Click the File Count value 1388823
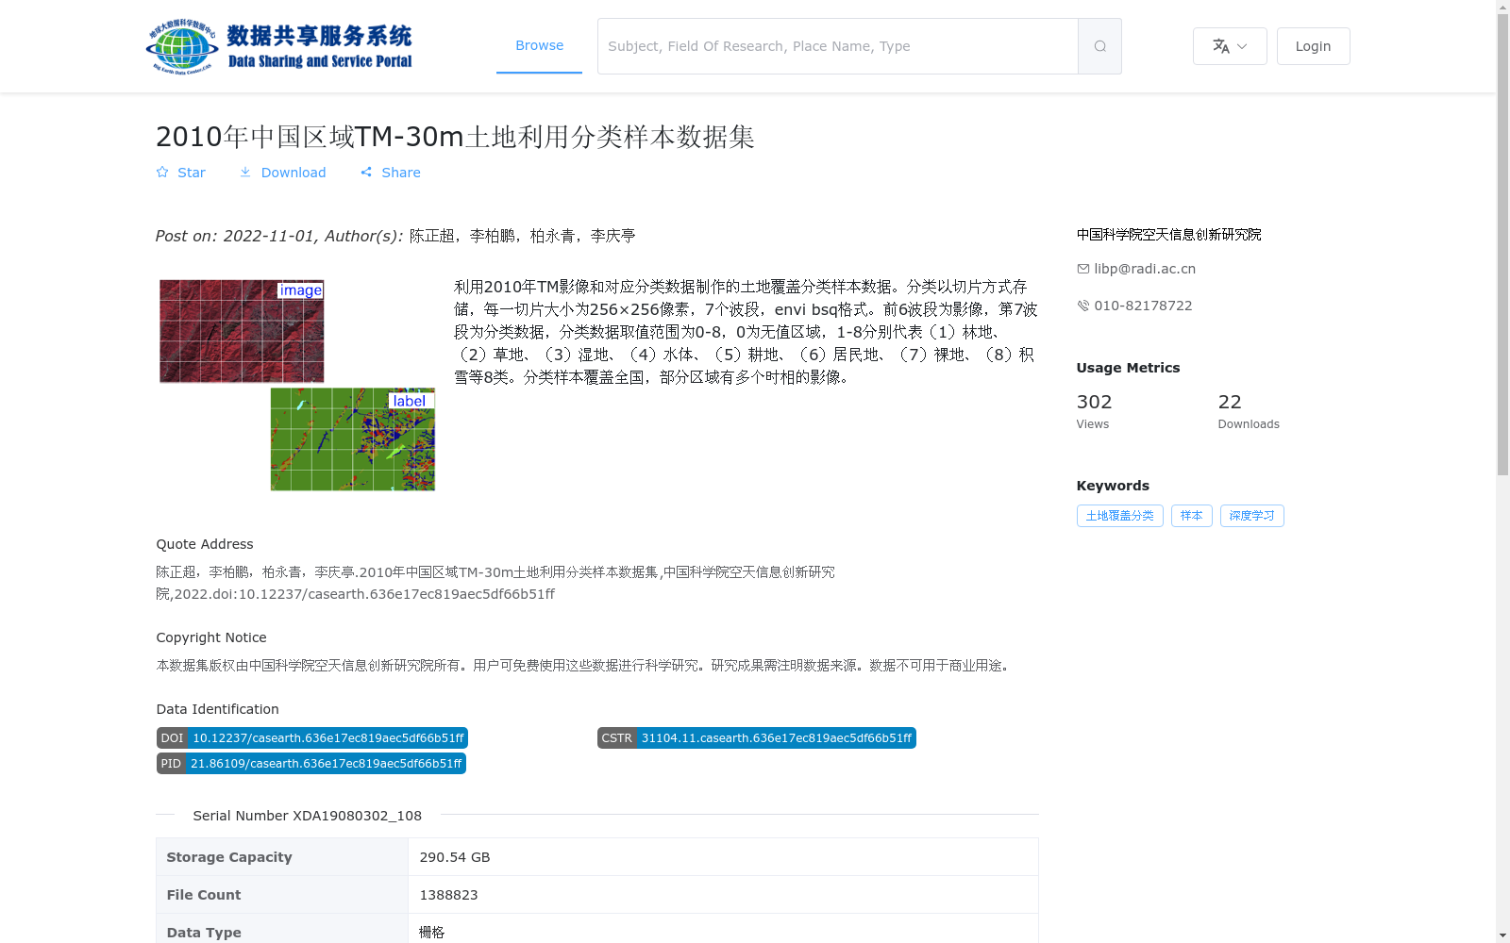 [448, 895]
